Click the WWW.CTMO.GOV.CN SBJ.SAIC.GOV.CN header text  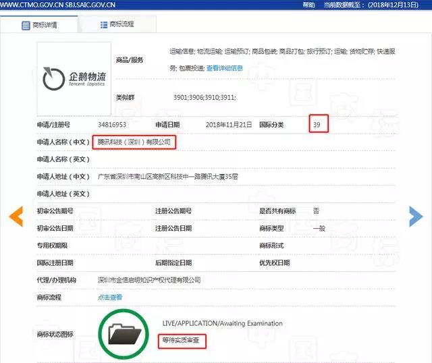coord(57,5)
